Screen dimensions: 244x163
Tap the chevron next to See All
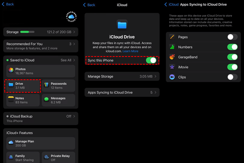pyautogui.click(x=74, y=60)
